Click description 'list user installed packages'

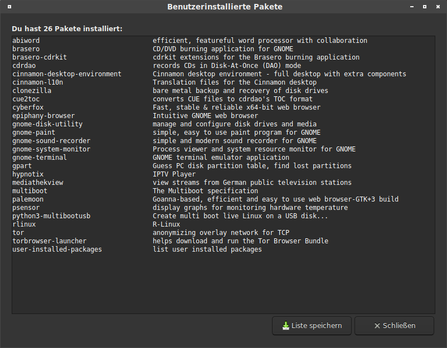207,249
